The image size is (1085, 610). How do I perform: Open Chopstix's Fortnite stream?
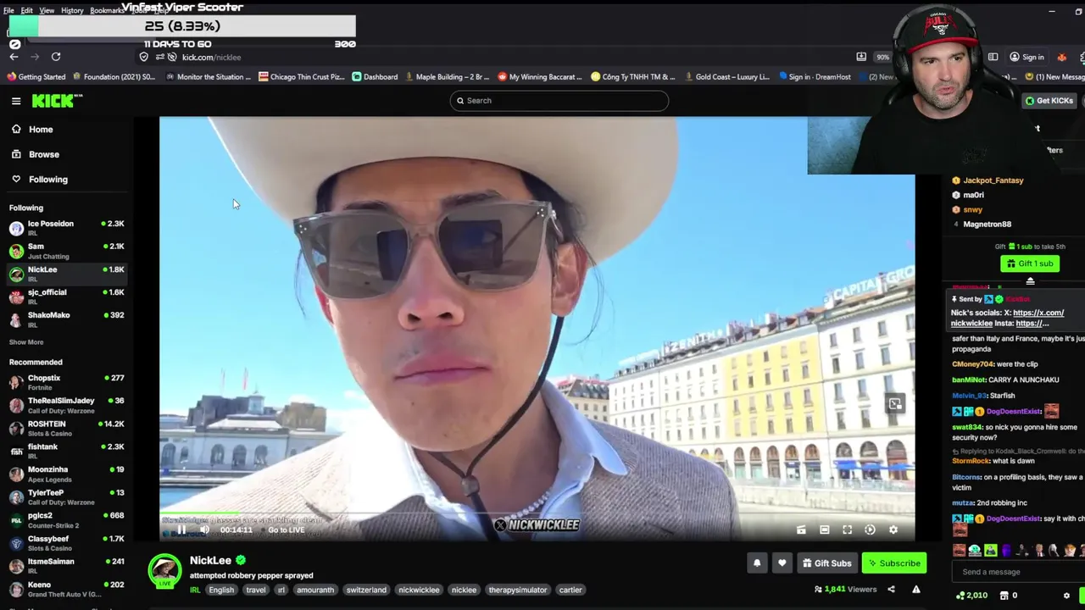point(66,382)
